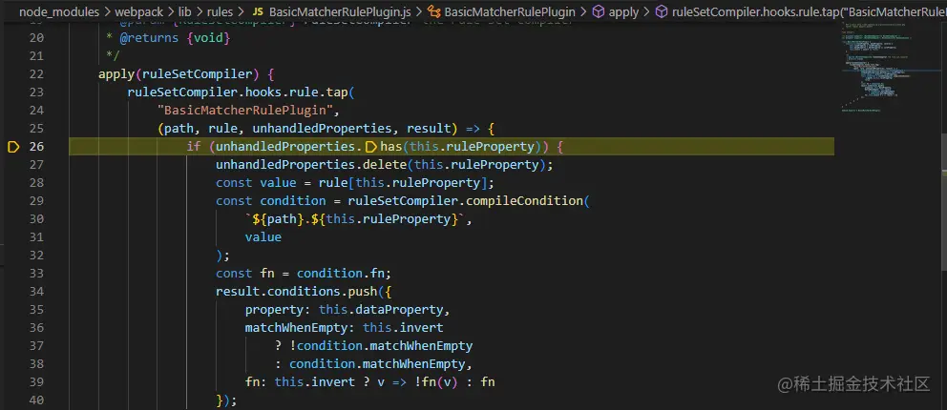Click class symbol icon in breadcrumb
This screenshot has width=947, height=410.
tap(433, 11)
